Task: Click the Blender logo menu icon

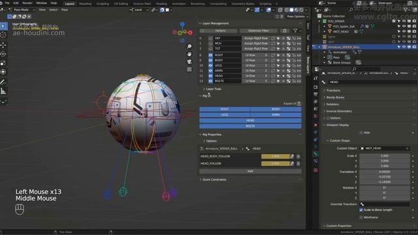Action: [x=1, y=3]
